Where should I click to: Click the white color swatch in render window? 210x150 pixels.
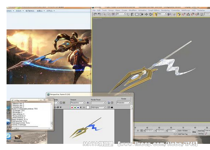[88, 107]
